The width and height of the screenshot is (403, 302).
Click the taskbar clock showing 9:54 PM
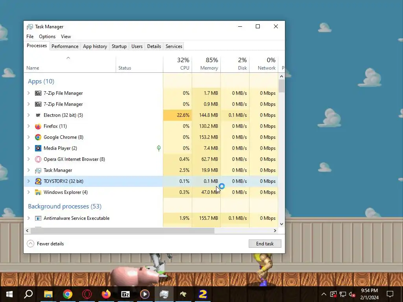coord(369,294)
